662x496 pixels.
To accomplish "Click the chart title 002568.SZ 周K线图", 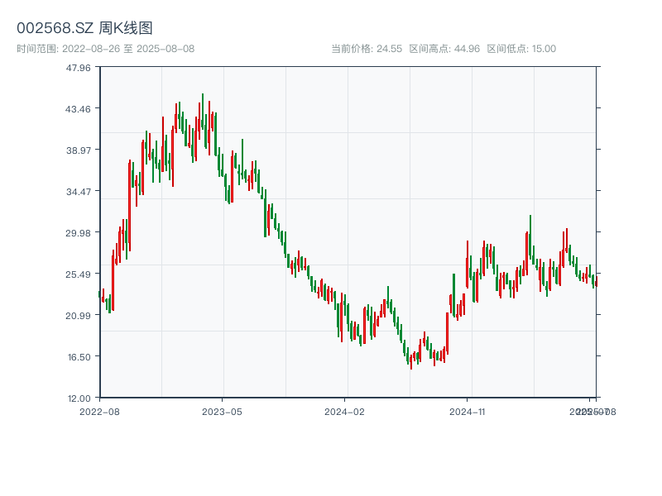I will 84,28.
